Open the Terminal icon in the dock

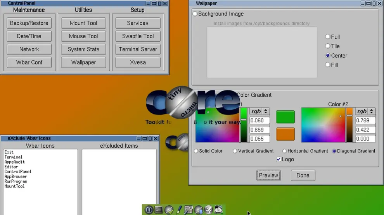coord(159,210)
